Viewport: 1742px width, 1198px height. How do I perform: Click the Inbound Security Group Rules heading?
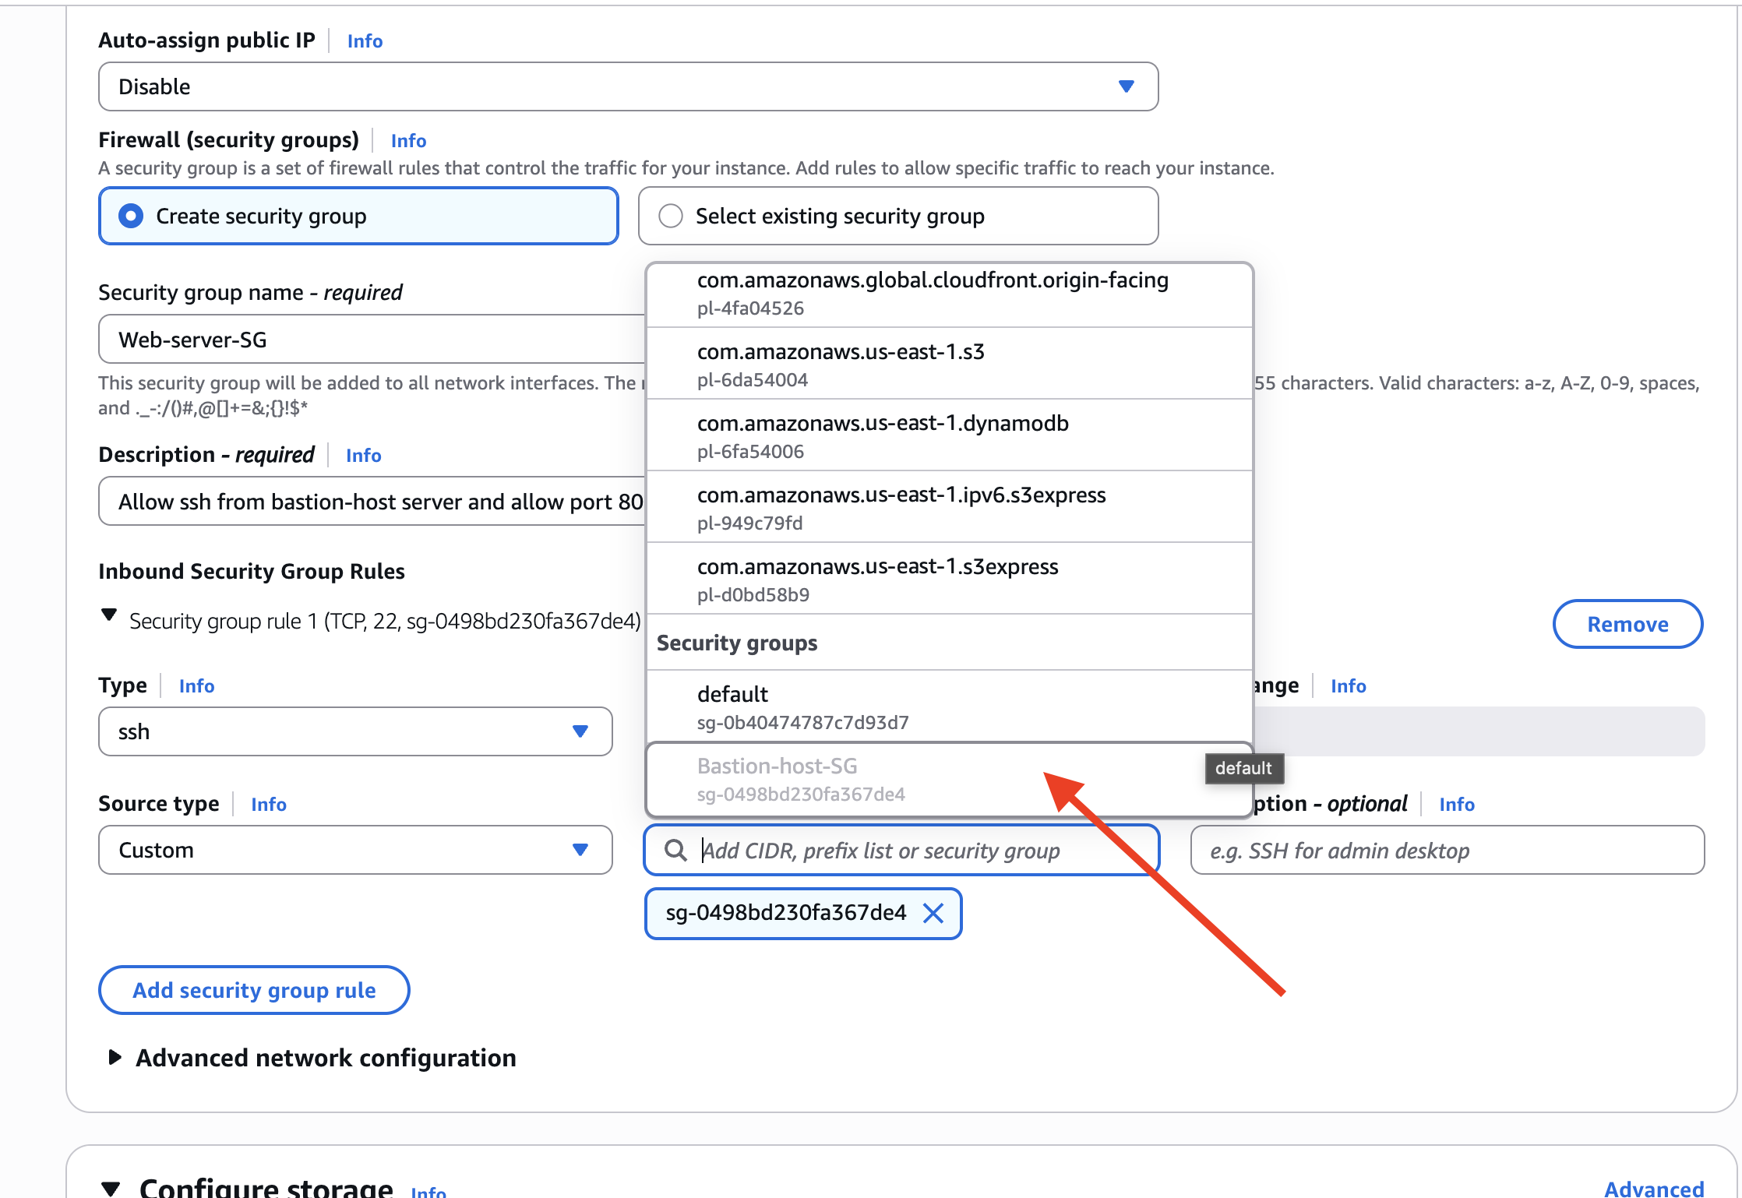[x=252, y=571]
